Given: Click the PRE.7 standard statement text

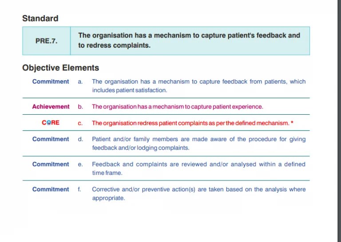Looking at the screenshot, I should [189, 40].
